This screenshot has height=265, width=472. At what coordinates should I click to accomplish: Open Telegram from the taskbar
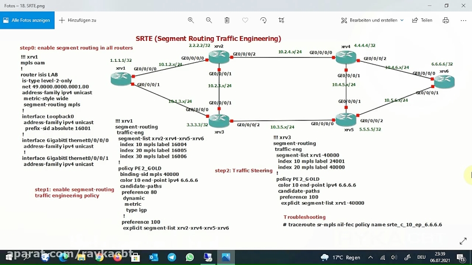171,257
